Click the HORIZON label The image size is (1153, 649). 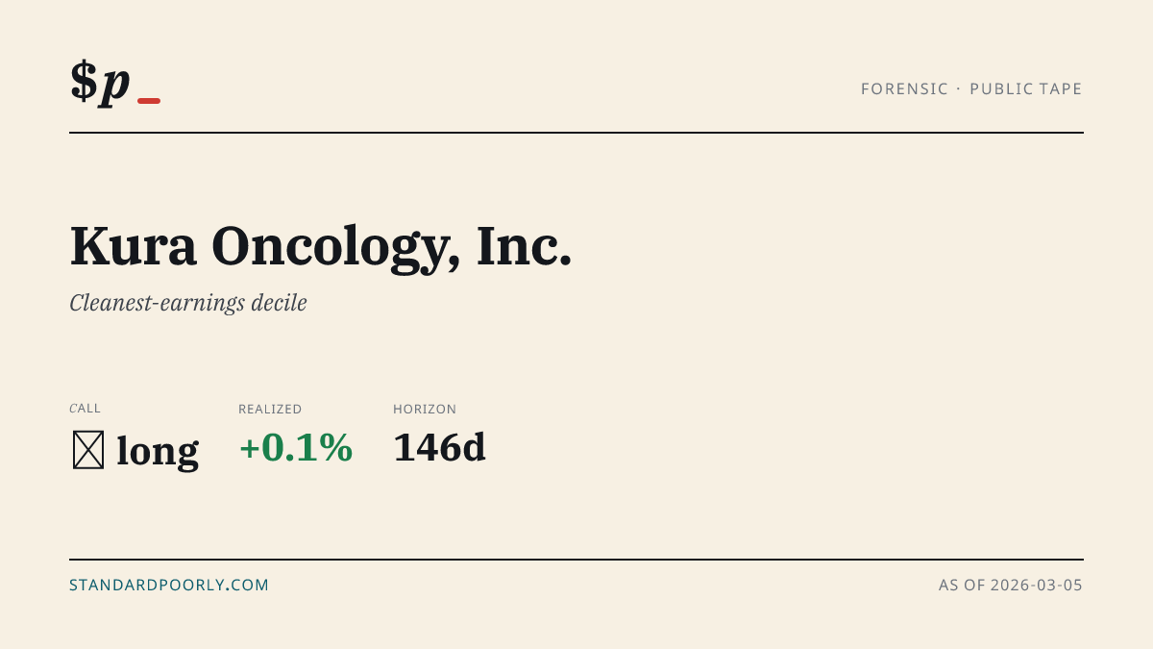(x=425, y=410)
